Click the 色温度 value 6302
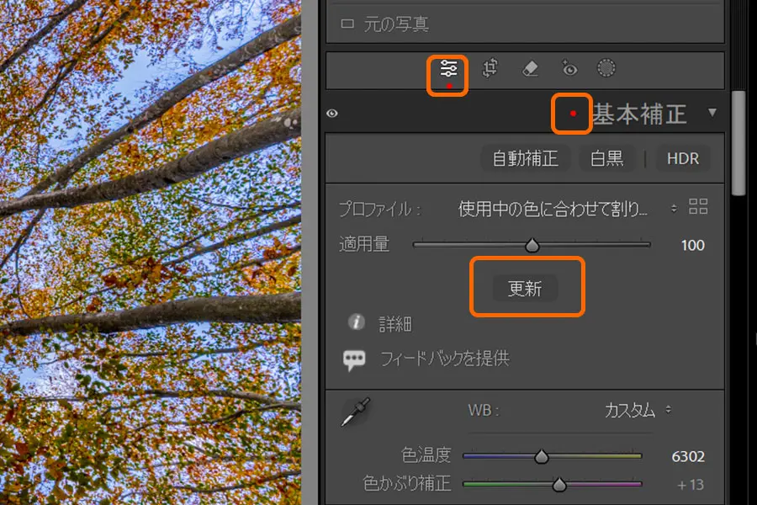 688,457
